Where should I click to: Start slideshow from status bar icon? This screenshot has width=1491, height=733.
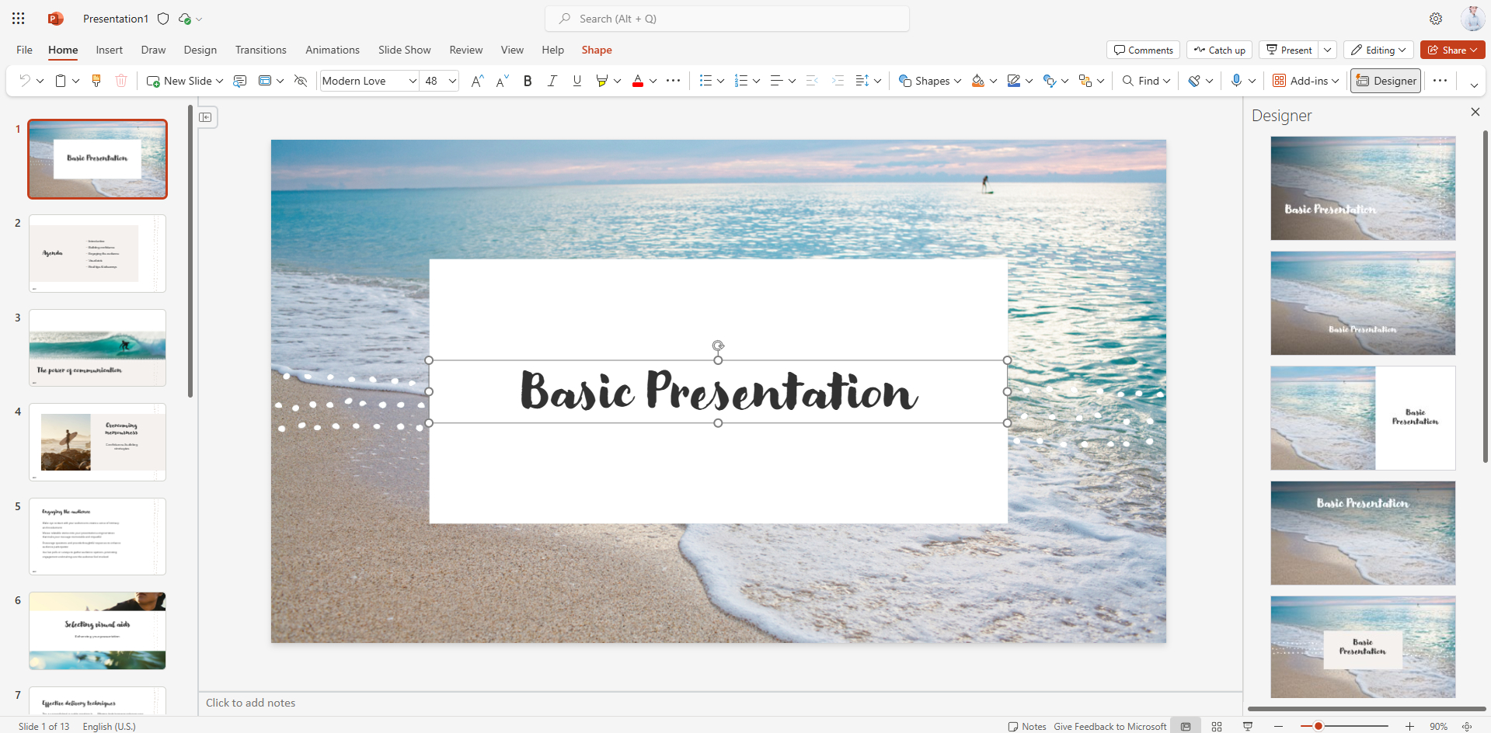coord(1248,726)
